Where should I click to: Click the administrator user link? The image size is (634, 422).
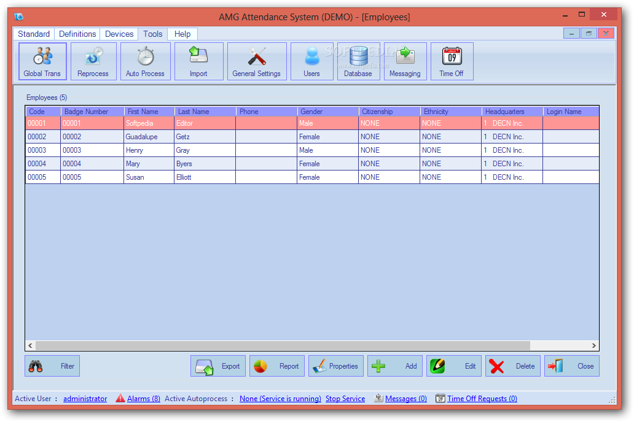85,399
